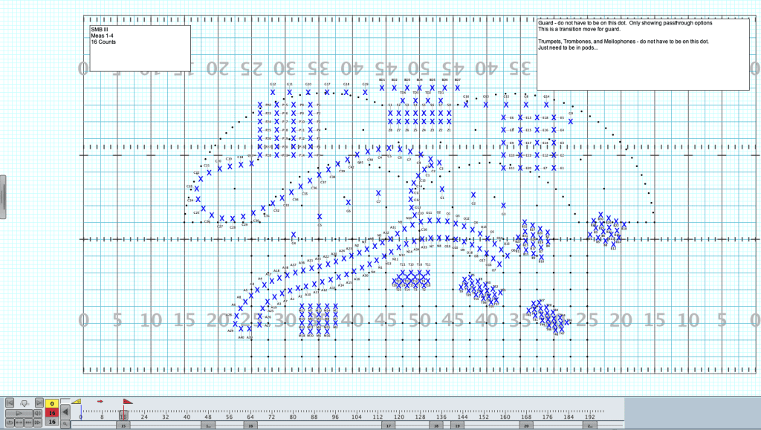
Task: Click the performer view icon between skip buttons
Action: click(x=25, y=403)
